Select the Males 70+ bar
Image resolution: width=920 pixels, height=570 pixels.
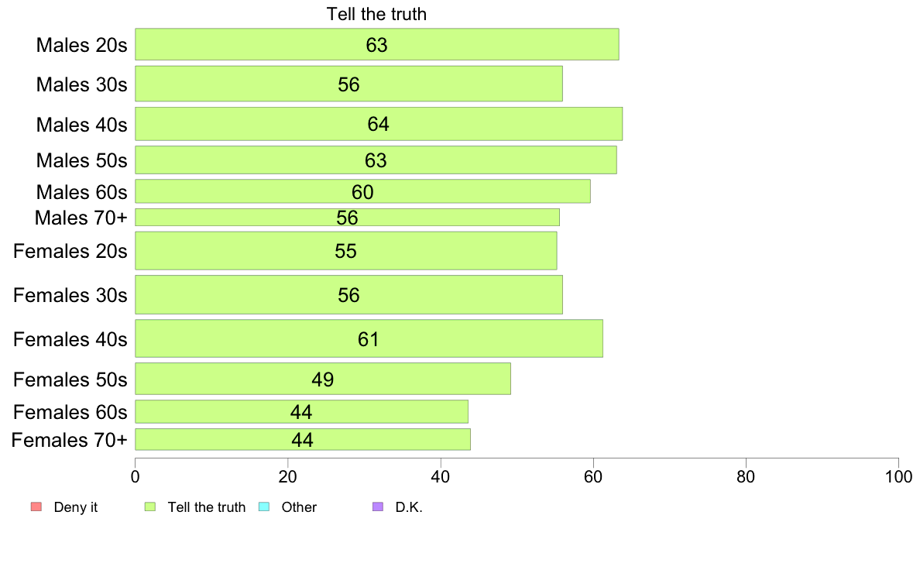click(348, 217)
